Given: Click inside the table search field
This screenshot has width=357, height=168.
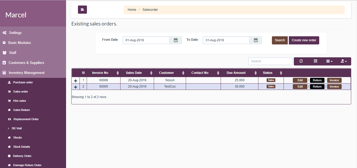Looking at the screenshot, I should 270,61.
